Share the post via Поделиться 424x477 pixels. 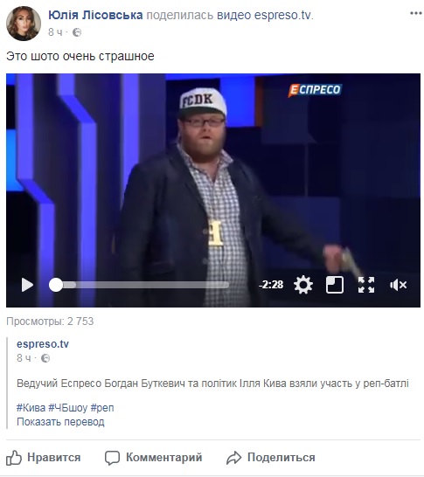pyautogui.click(x=271, y=458)
